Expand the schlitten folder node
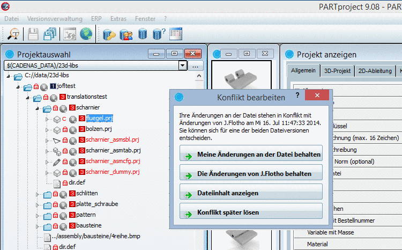This screenshot has width=402, height=250. pyautogui.click(x=38, y=194)
